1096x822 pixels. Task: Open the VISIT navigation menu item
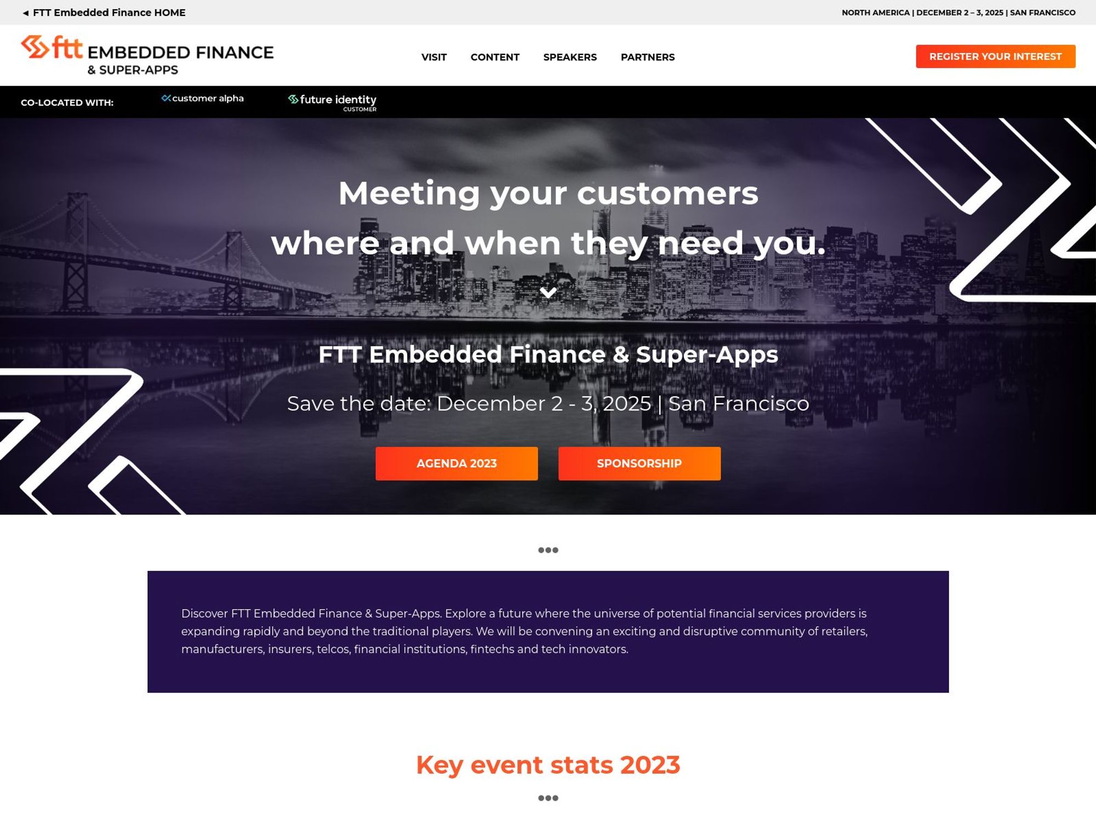click(x=434, y=57)
